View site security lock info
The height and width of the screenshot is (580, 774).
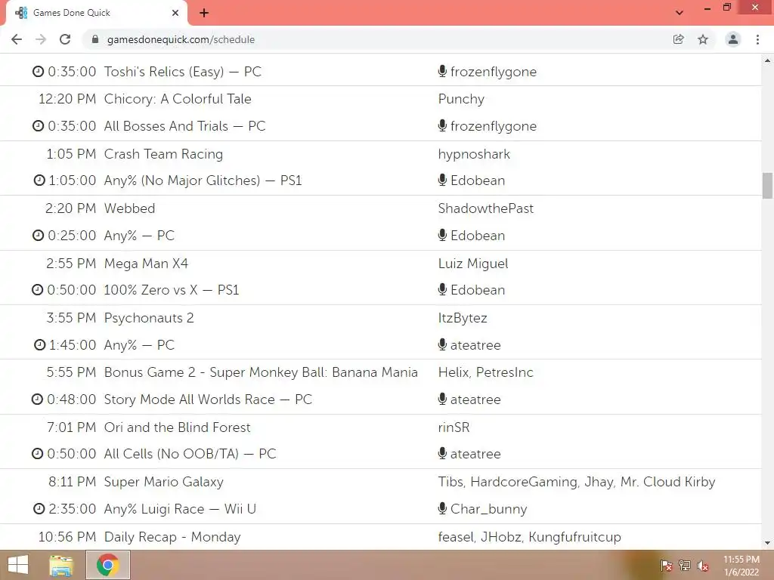(95, 39)
